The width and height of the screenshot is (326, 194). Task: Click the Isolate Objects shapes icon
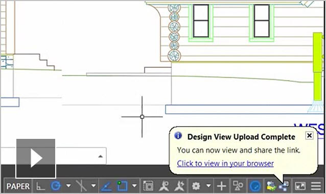(238, 186)
